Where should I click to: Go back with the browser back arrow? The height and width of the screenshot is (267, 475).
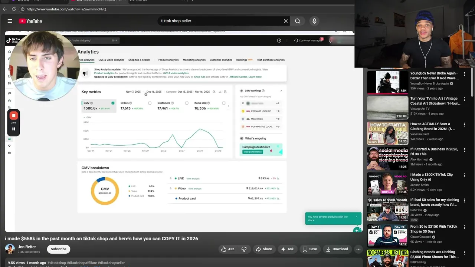5,9
